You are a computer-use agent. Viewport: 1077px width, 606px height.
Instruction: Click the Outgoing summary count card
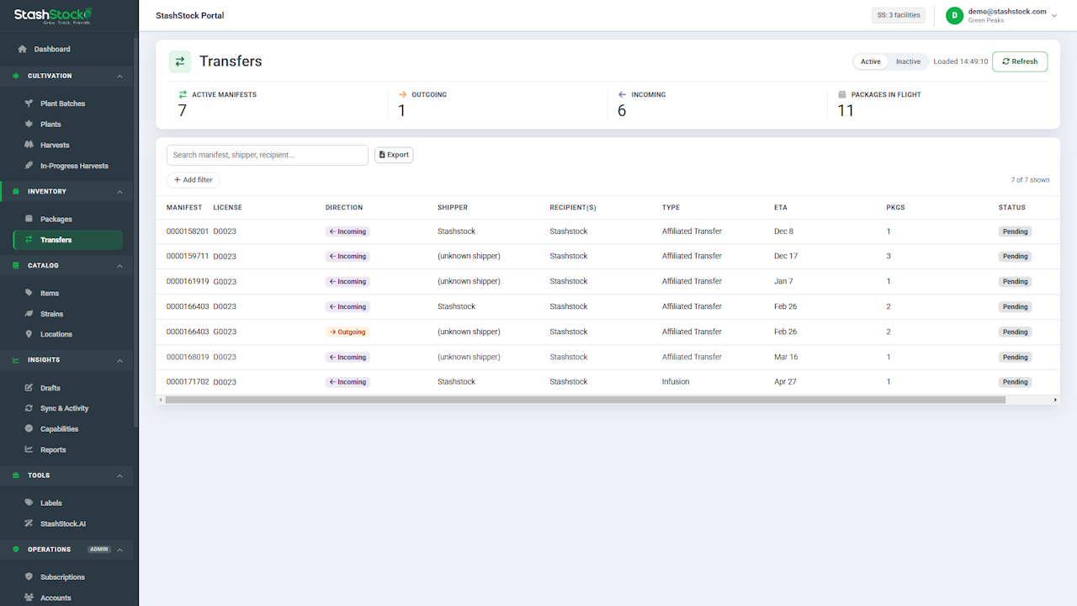click(497, 104)
